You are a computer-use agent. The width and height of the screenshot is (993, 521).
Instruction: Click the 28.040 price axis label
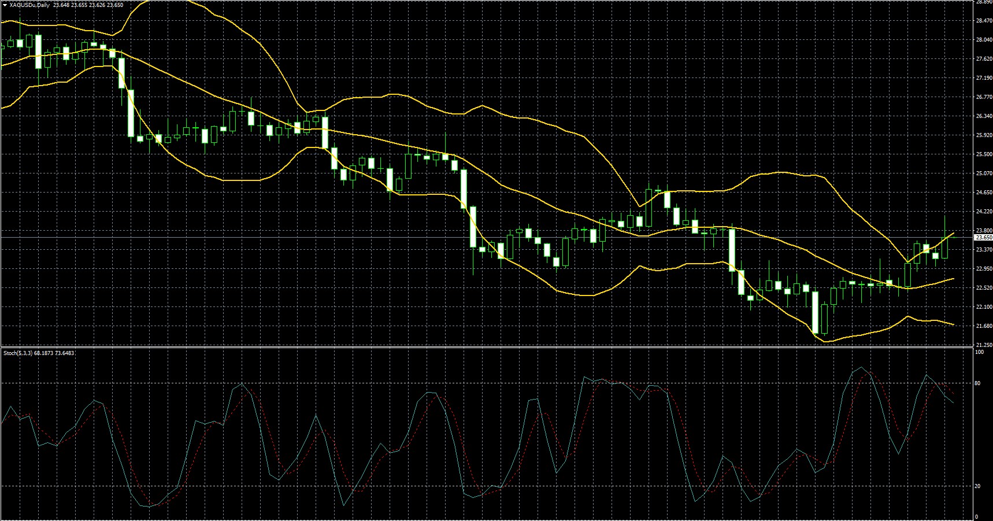(984, 40)
